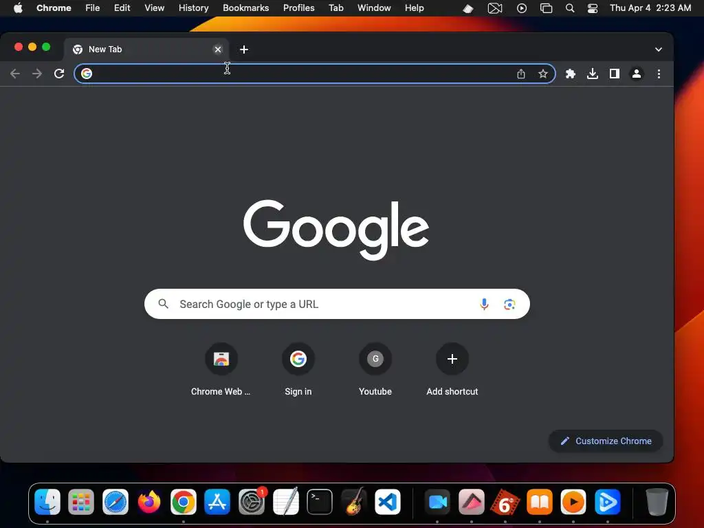
Task: Open System Settings from the dock
Action: (x=252, y=502)
